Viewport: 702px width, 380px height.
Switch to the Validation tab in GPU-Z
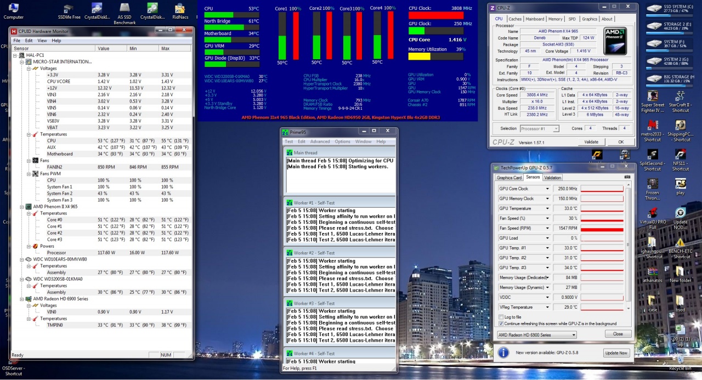click(x=552, y=178)
